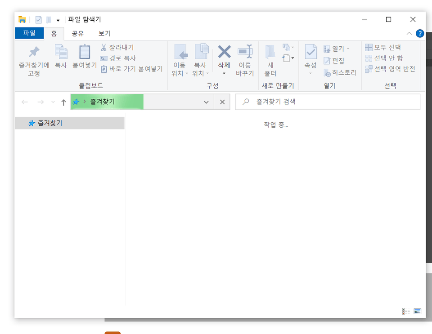
Task: Click 바로 가기 붙여넣기 command
Action: click(x=132, y=69)
